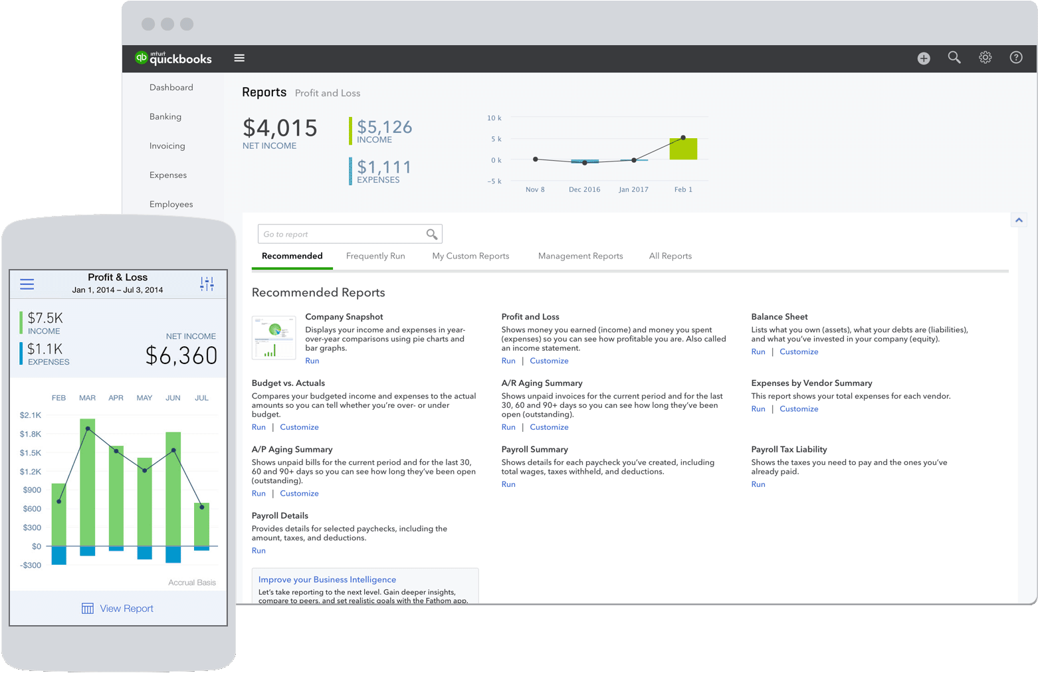The height and width of the screenshot is (675, 1038).
Task: Tap the FEB month label on mobile chart
Action: tap(58, 398)
